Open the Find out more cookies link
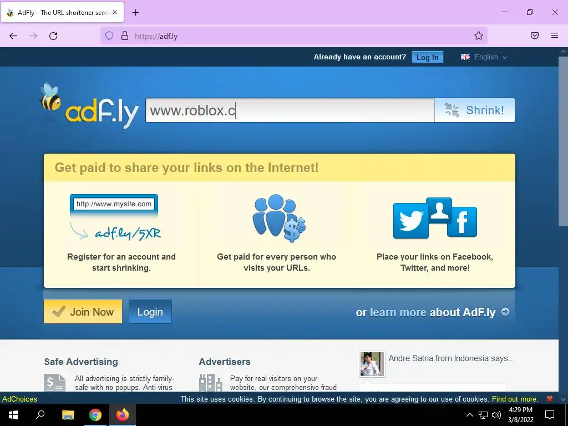This screenshot has width=568, height=426. [515, 399]
